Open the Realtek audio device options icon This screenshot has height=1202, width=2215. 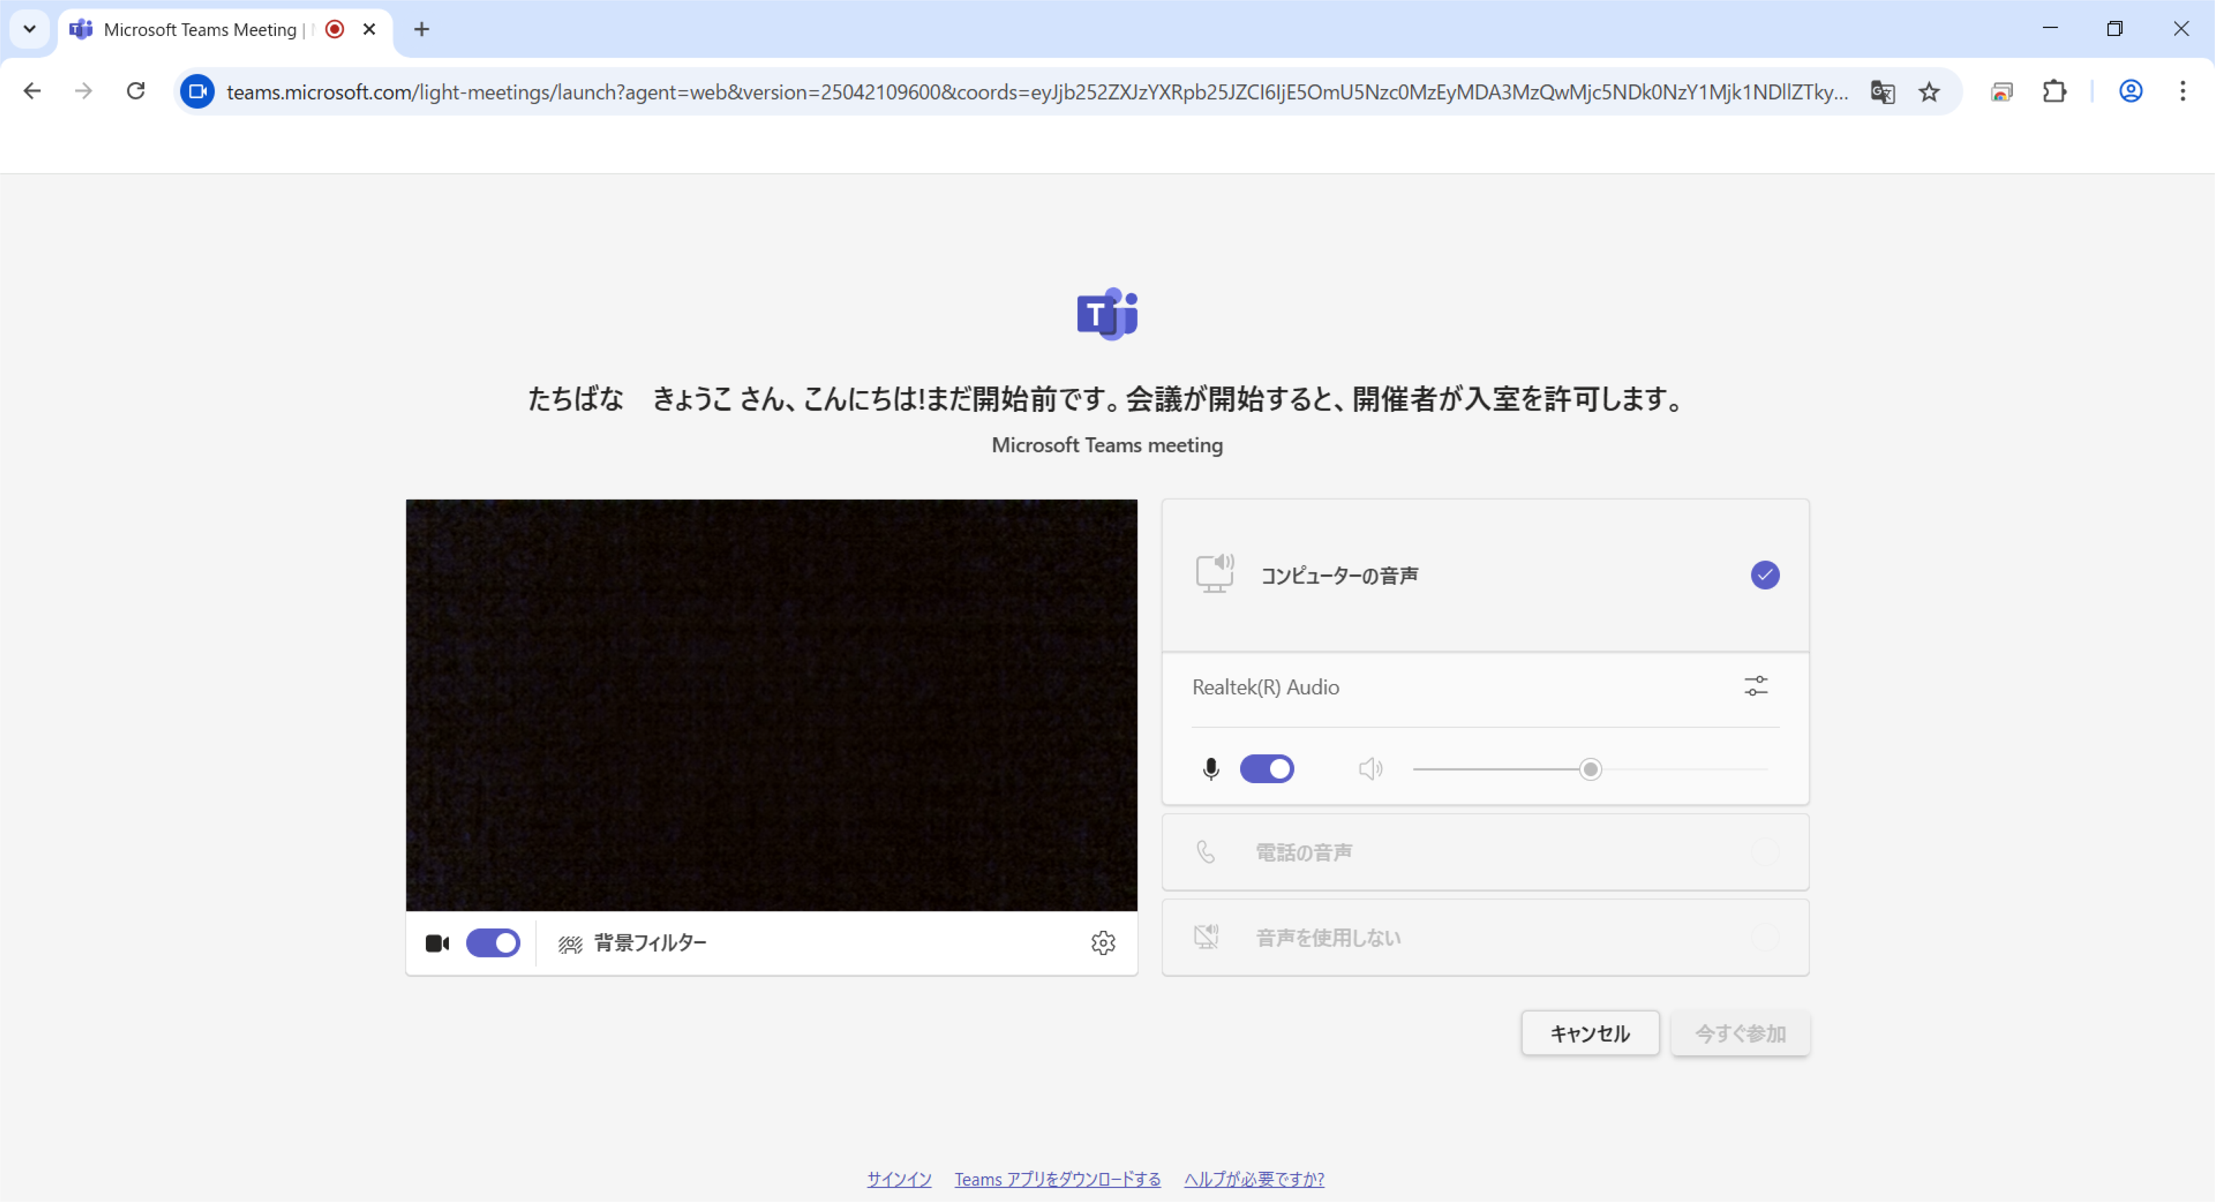[1756, 686]
